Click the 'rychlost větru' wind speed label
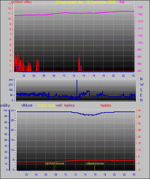 pyautogui.click(x=21, y=2)
